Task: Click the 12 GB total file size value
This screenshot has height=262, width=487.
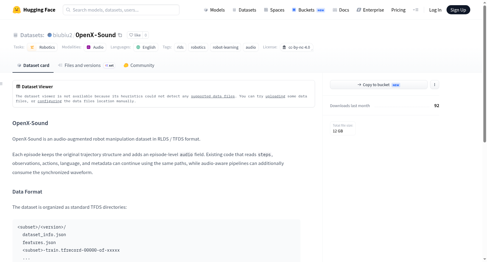Action: click(x=338, y=131)
